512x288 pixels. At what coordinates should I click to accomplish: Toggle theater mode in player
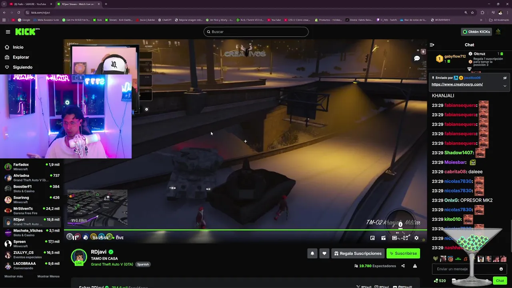tap(394, 238)
